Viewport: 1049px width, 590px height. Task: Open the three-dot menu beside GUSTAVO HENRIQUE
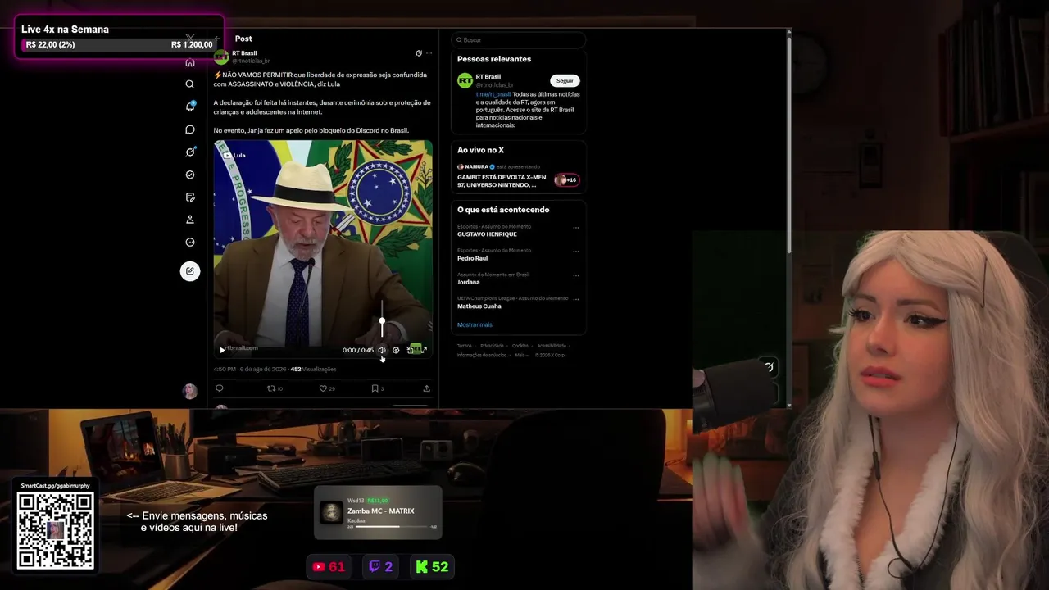576,228
